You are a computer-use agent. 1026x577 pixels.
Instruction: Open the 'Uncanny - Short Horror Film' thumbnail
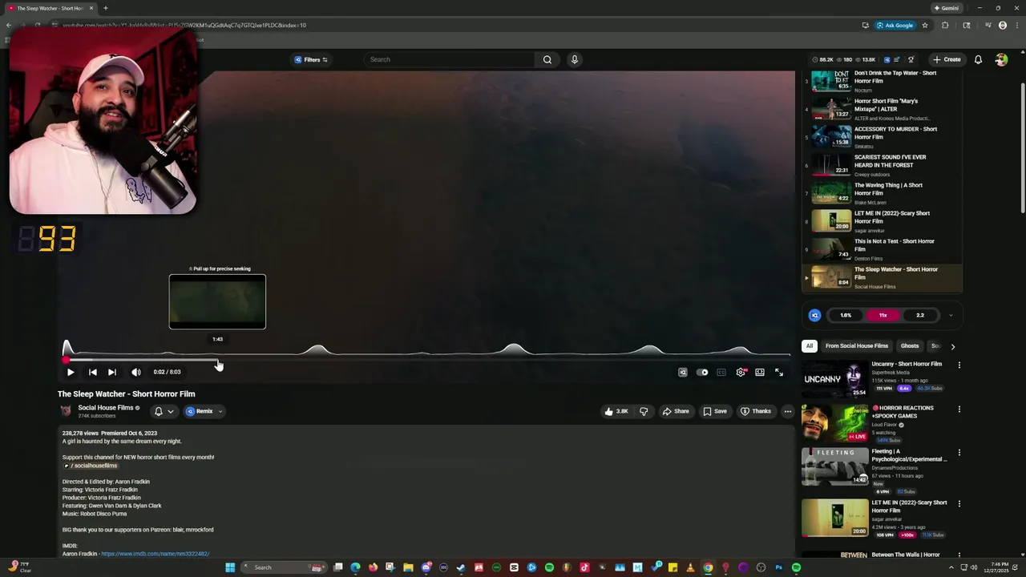tap(835, 379)
